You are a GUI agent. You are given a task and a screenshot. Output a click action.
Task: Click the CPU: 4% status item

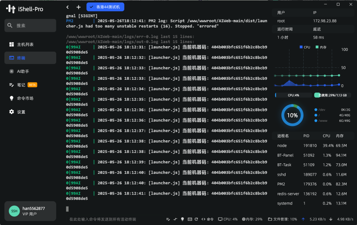[x=228, y=219]
